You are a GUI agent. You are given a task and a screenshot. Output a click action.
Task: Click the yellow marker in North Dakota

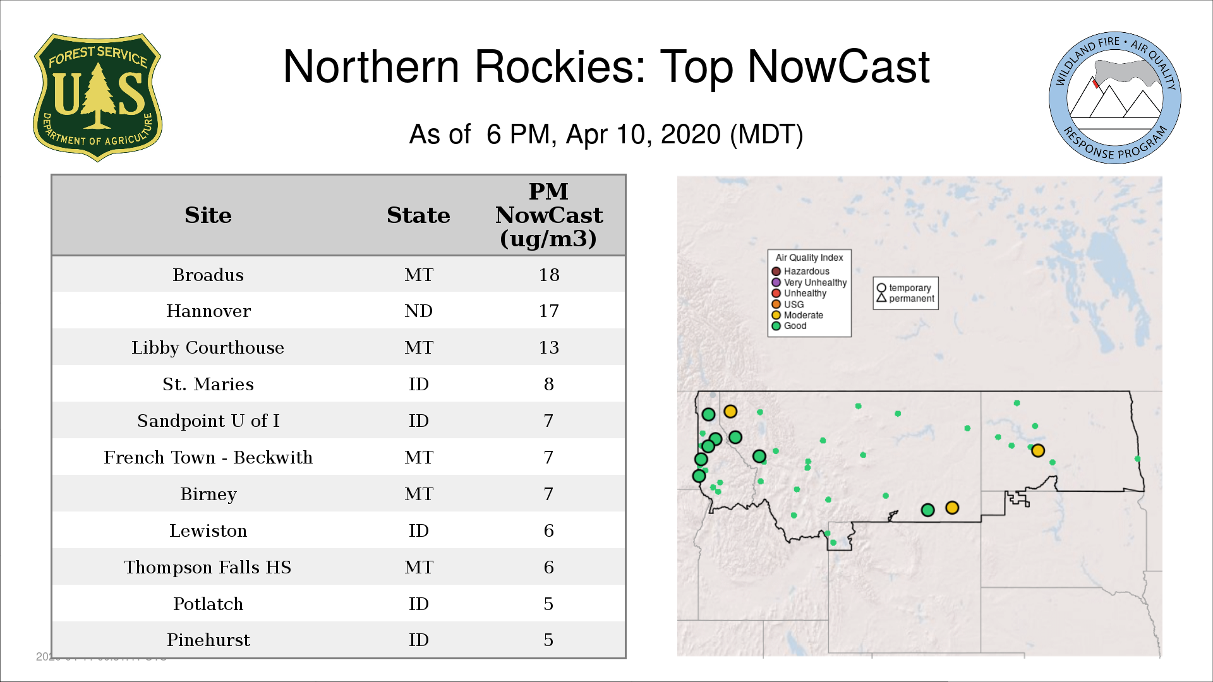tap(1037, 450)
